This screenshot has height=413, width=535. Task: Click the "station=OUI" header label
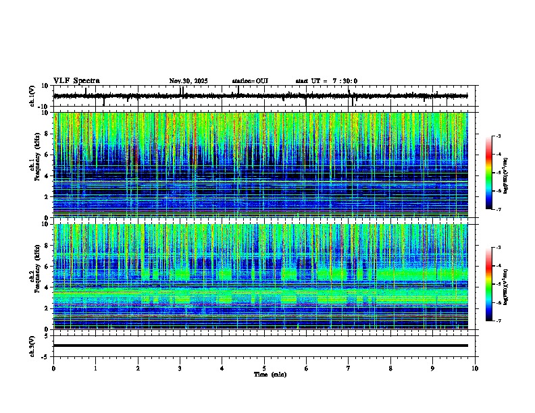(x=250, y=81)
